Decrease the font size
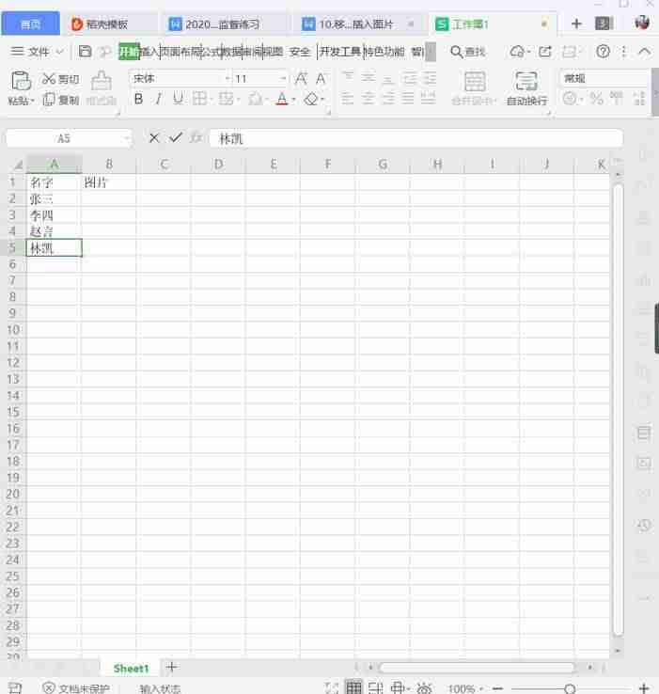This screenshot has width=659, height=694. (x=321, y=79)
